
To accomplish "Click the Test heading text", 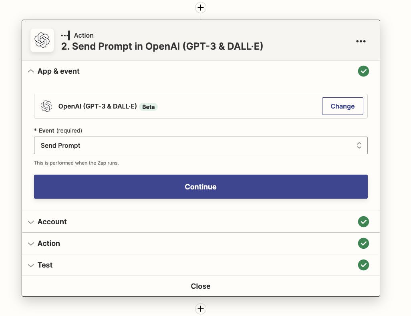I will pos(45,265).
